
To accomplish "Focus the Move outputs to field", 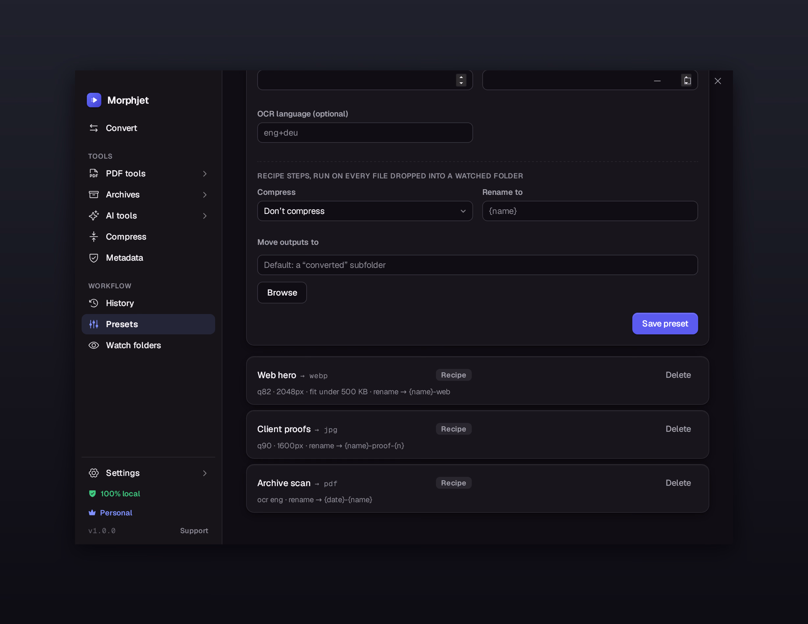I will [x=477, y=265].
